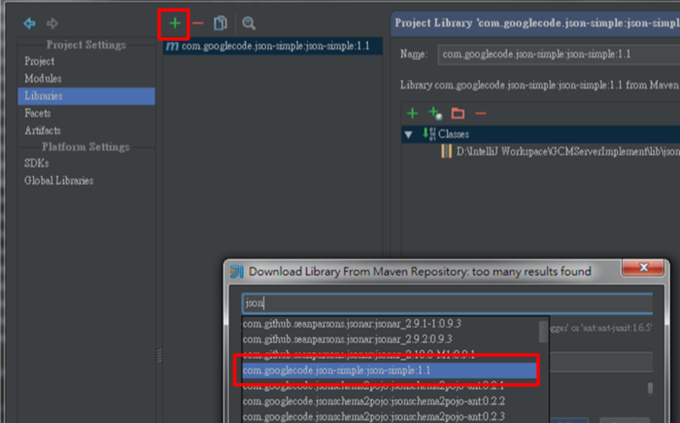
Task: Open the find library search icon
Action: [x=248, y=23]
